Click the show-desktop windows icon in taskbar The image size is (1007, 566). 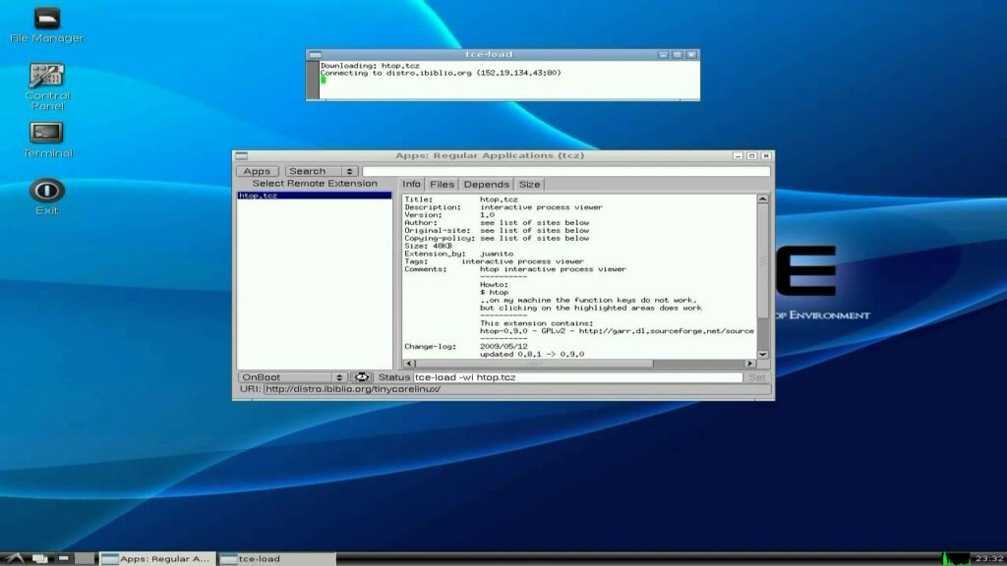[x=39, y=558]
